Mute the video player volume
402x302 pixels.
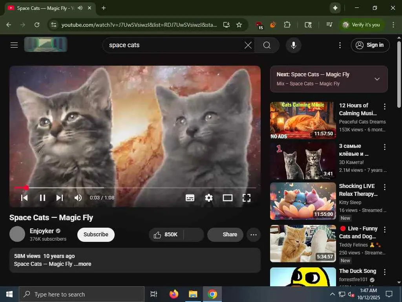[x=78, y=198]
